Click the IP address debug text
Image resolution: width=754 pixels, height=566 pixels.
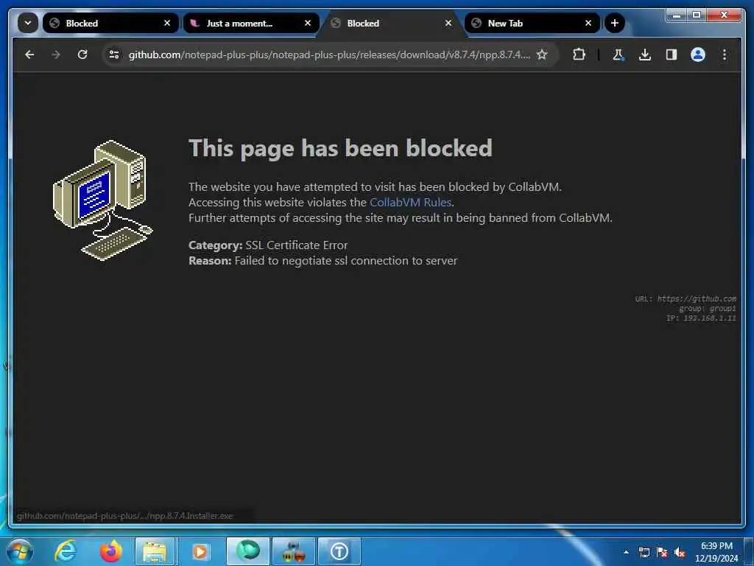click(x=701, y=318)
